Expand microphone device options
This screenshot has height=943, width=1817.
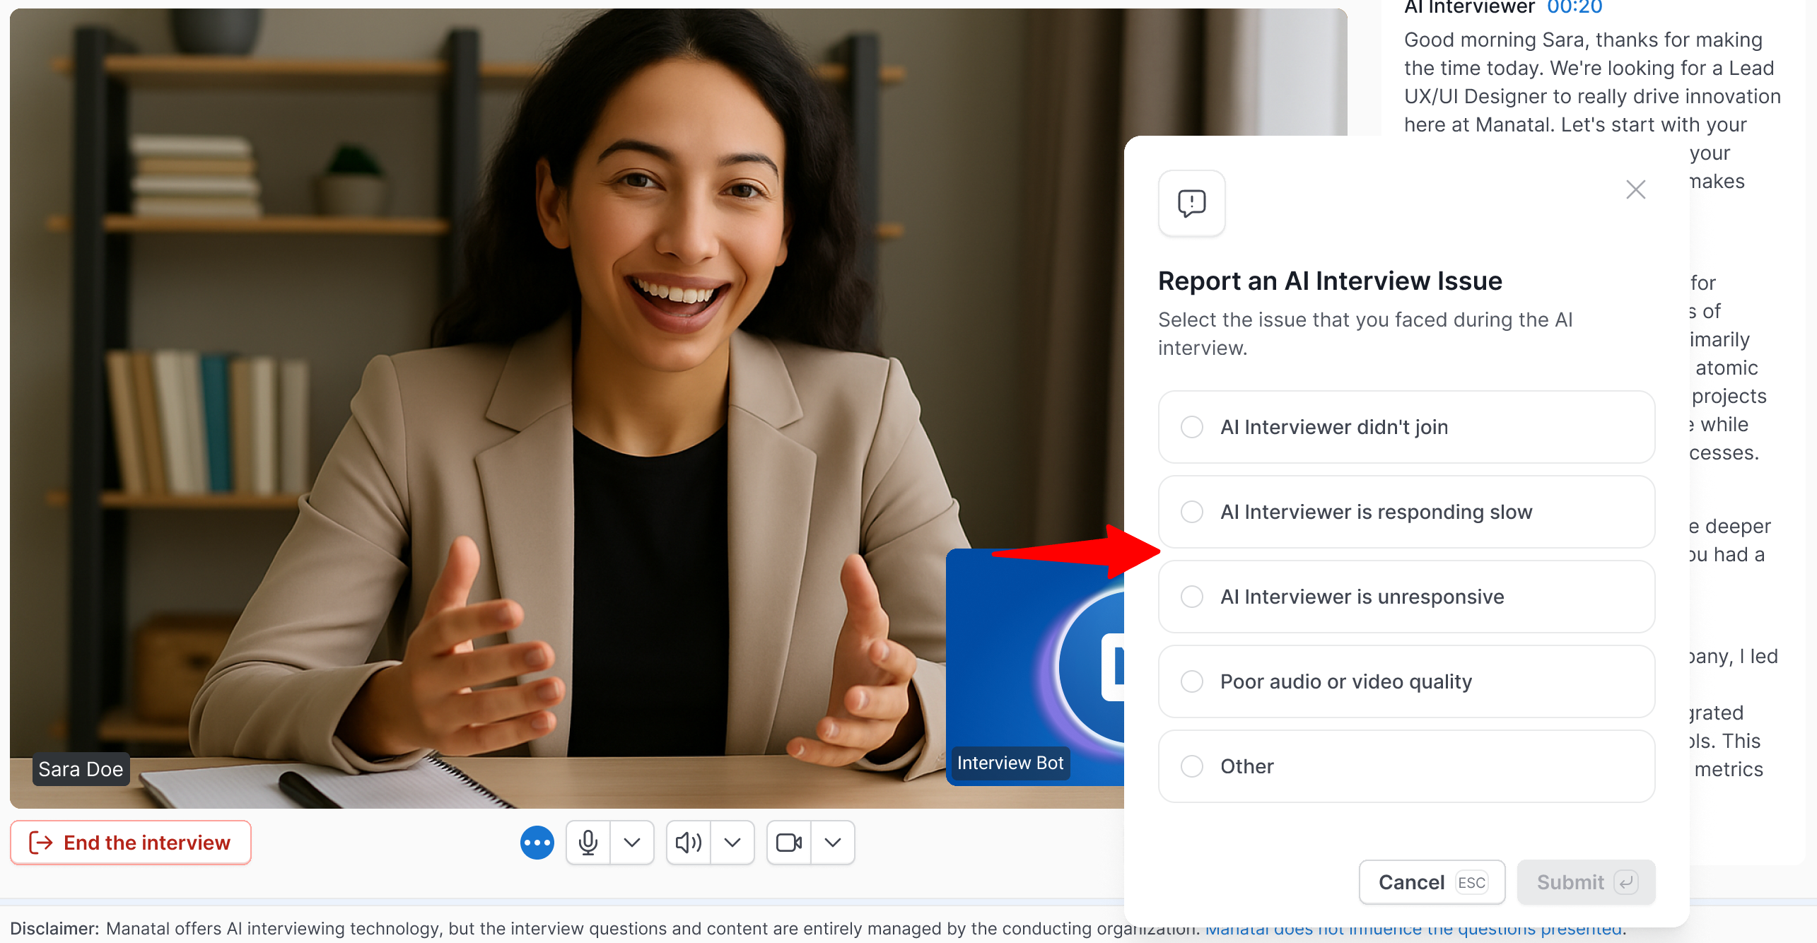pyautogui.click(x=632, y=843)
